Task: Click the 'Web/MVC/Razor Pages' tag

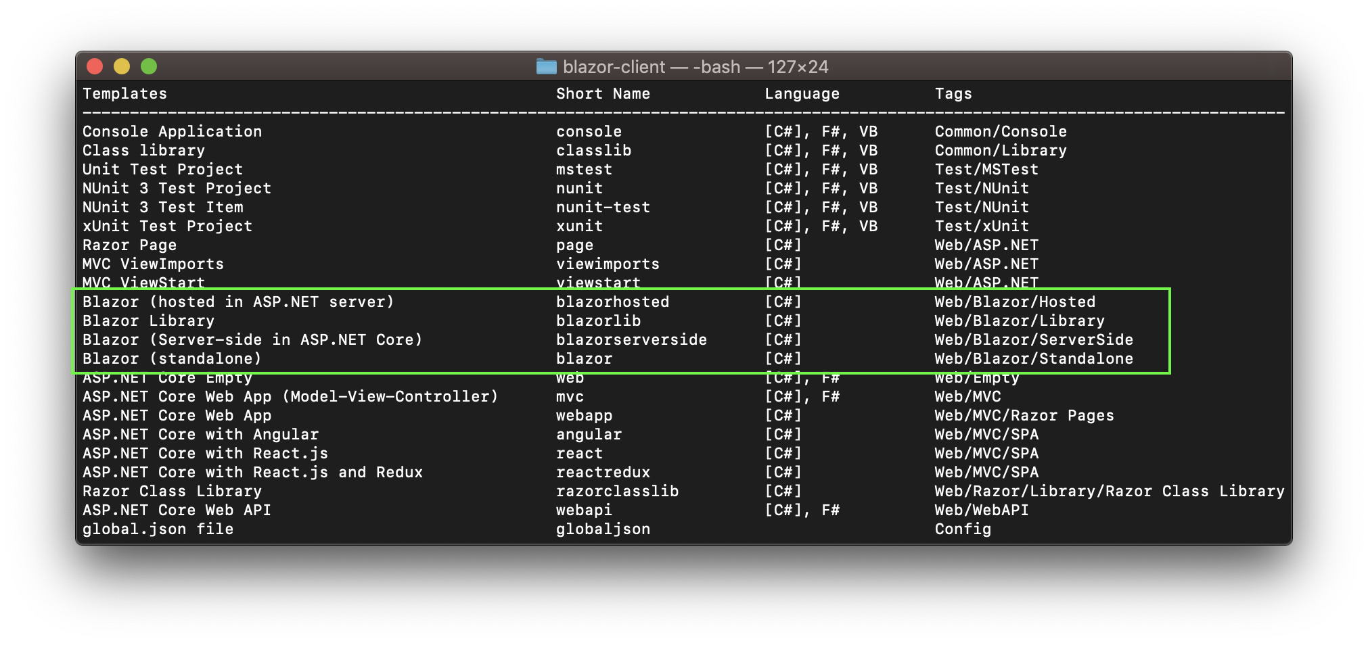Action: pyautogui.click(x=1025, y=416)
